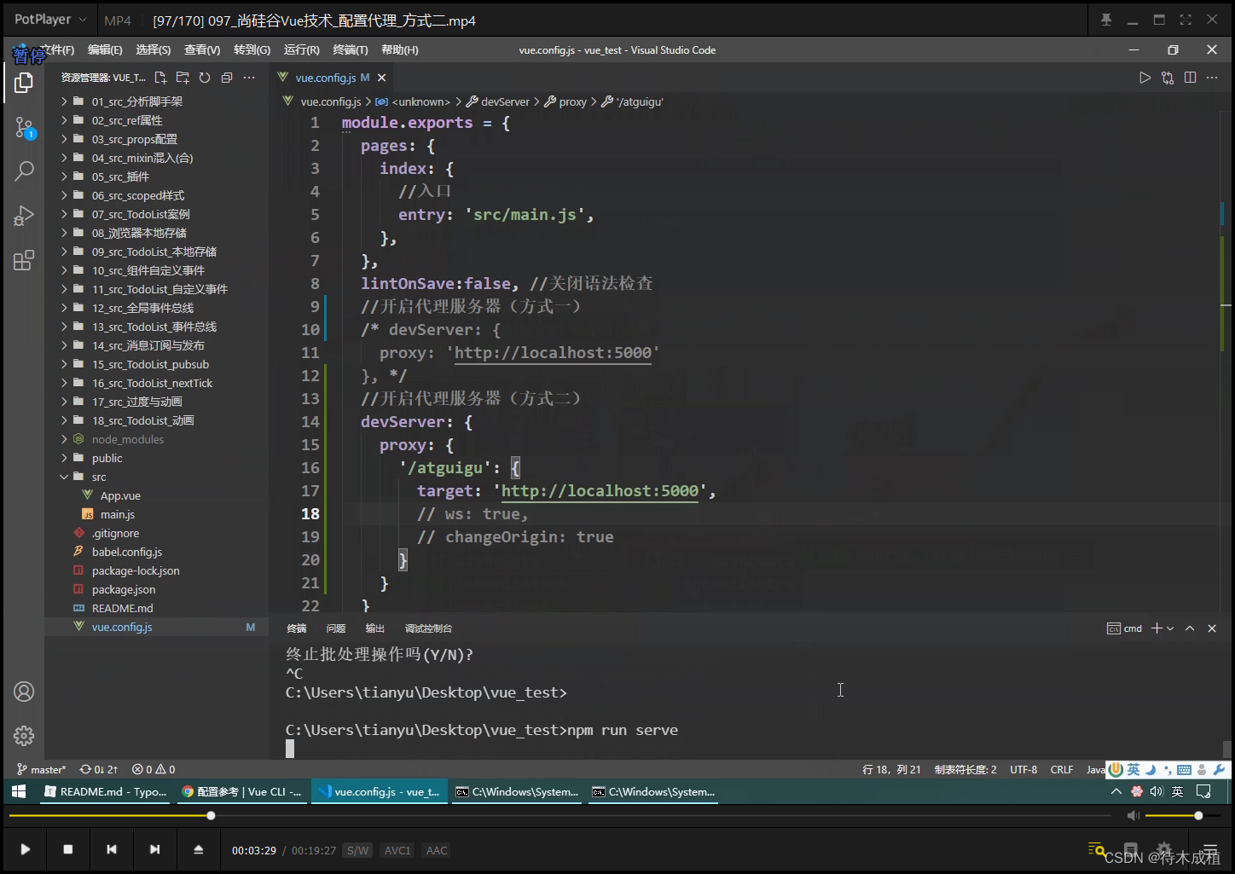Seek the video progress bar
This screenshot has width=1235, height=874.
click(x=560, y=816)
